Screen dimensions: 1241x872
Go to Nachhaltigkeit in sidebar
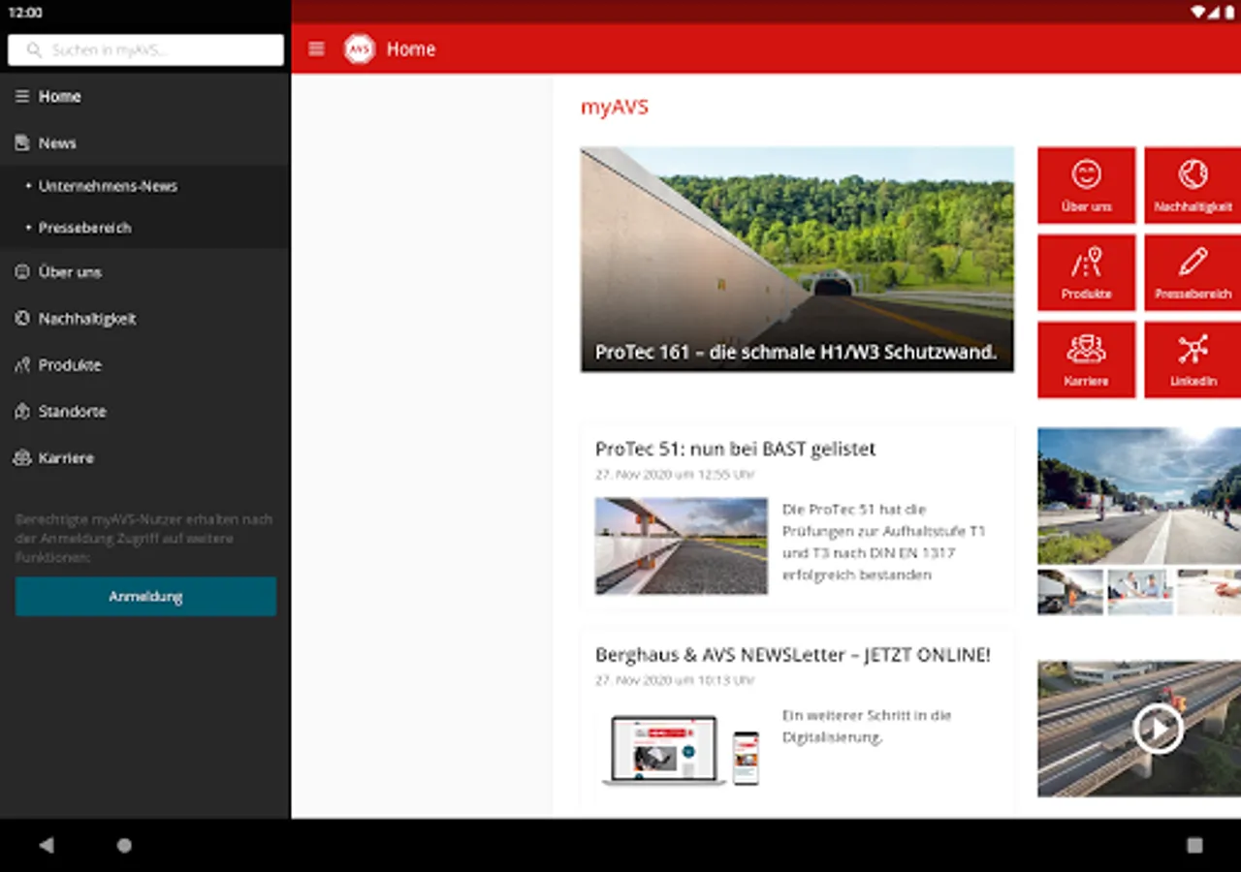145,319
